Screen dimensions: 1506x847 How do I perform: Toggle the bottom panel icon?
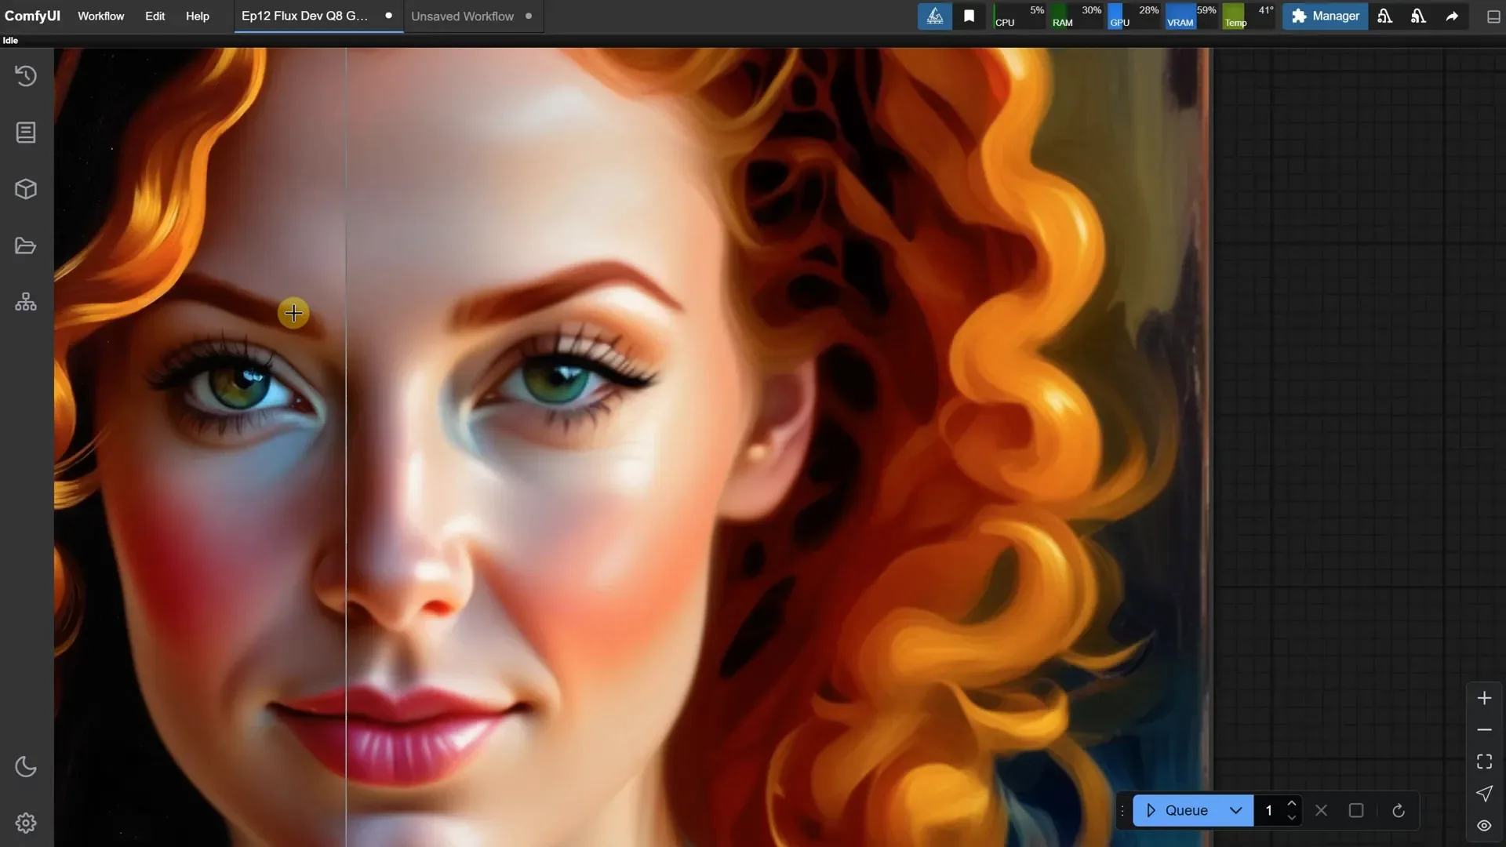1493,16
